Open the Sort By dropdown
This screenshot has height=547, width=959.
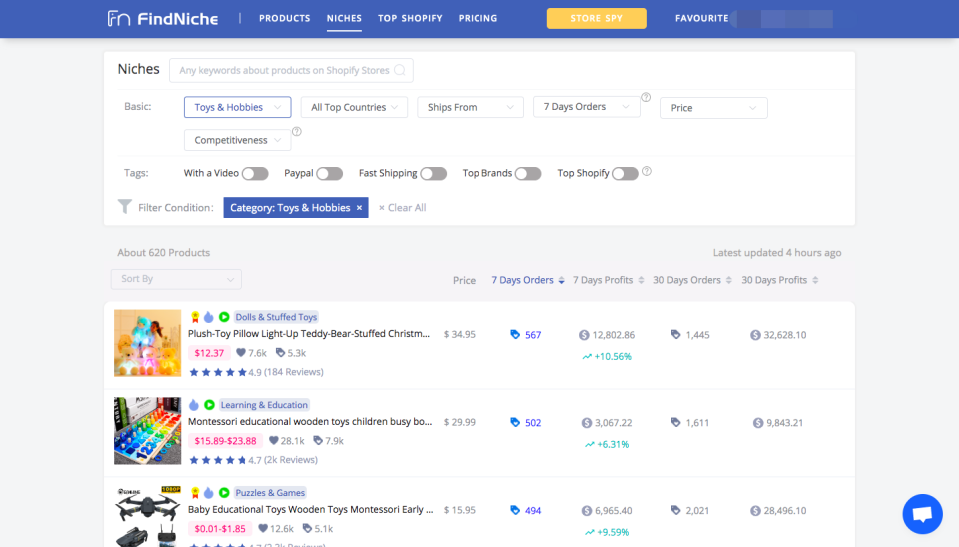tap(176, 279)
